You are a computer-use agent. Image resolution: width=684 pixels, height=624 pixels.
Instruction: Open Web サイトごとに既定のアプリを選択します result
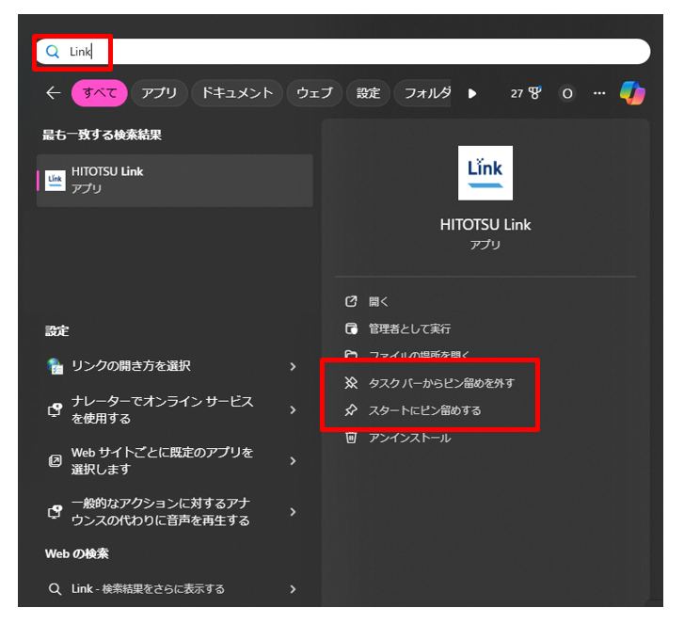(x=173, y=461)
